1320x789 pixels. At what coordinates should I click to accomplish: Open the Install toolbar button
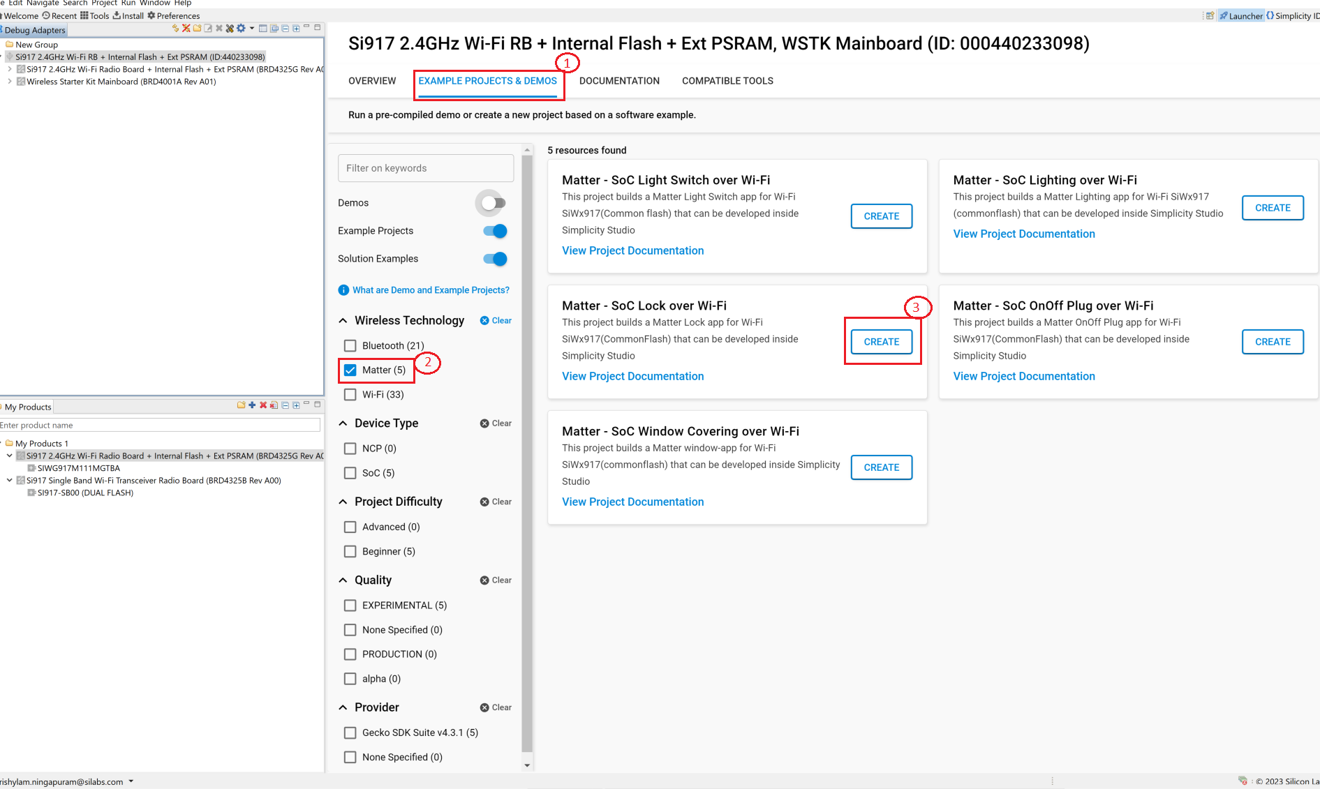point(128,15)
